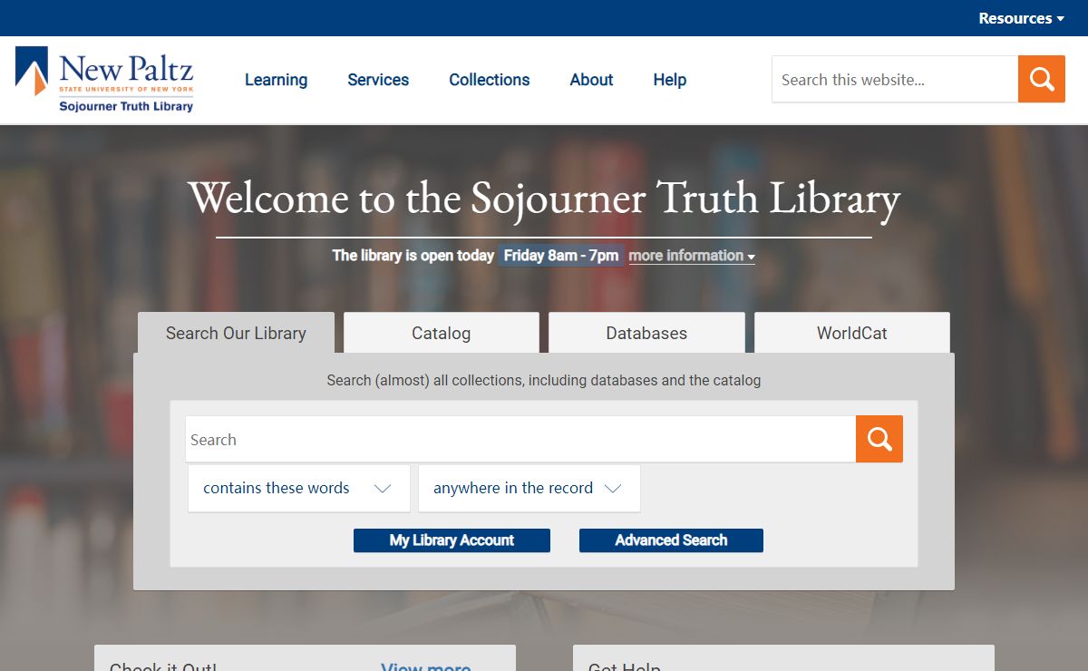This screenshot has height=671, width=1088.
Task: Select the Search Our Library tab
Action: 236,333
